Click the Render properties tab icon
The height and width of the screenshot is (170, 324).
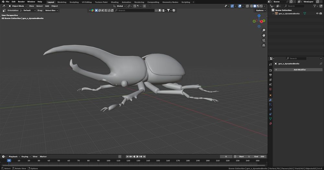tap(271, 70)
